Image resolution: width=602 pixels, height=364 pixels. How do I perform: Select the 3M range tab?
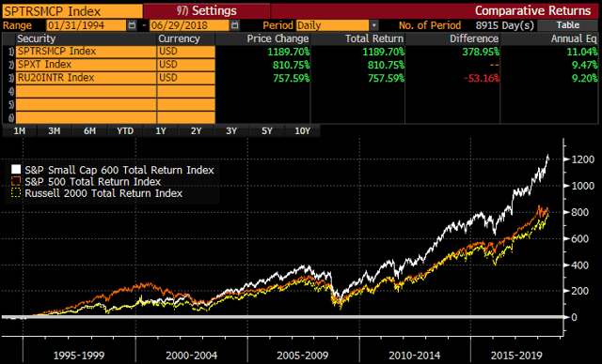[x=55, y=131]
